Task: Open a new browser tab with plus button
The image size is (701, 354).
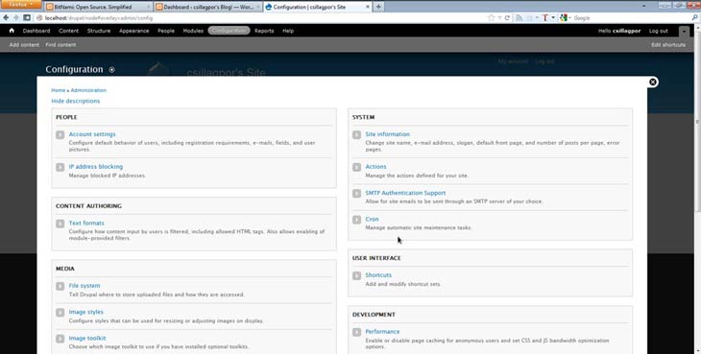Action: tap(378, 7)
